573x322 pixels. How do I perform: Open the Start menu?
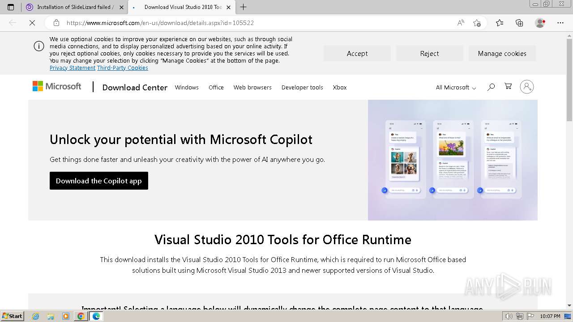coord(12,316)
